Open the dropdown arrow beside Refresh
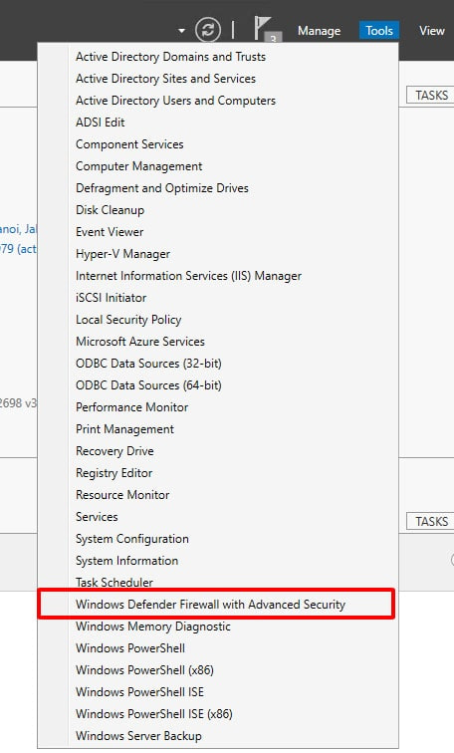This screenshot has width=454, height=753. (181, 30)
